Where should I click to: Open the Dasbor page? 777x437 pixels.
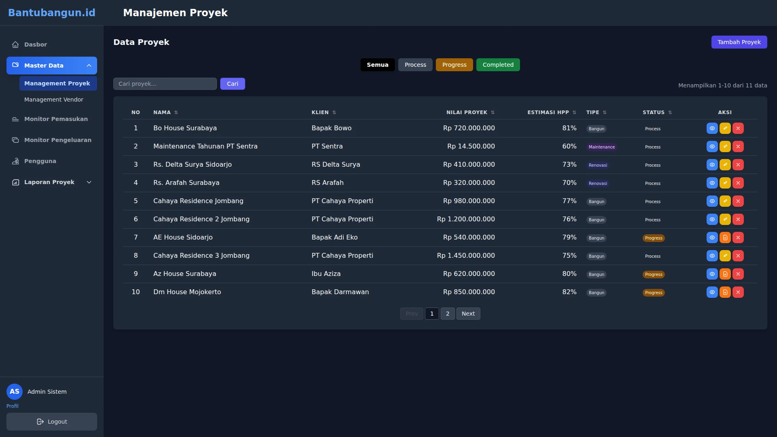(x=52, y=45)
